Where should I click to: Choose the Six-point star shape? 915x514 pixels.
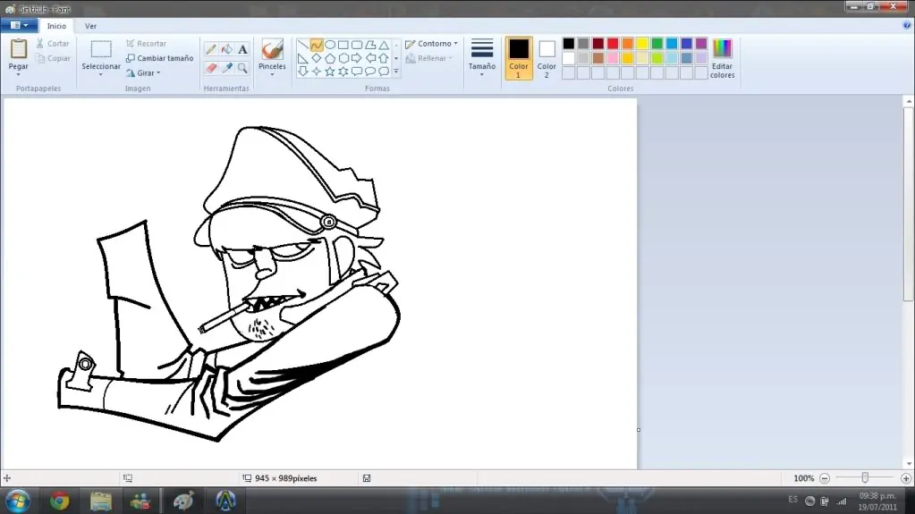pos(343,72)
